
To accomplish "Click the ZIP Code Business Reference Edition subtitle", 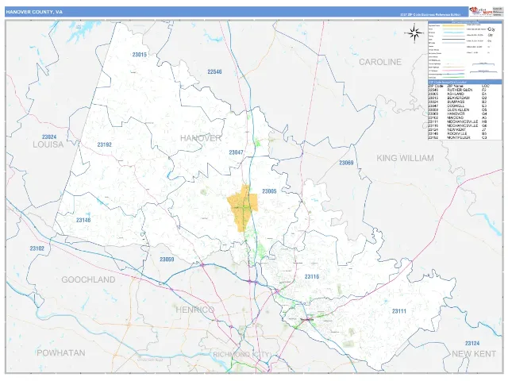I will [430, 14].
